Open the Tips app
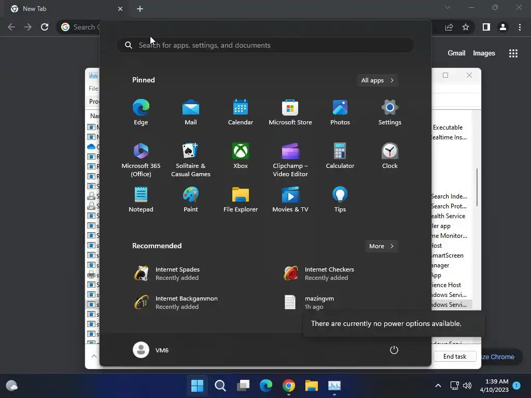Image resolution: width=531 pixels, height=398 pixels. click(x=340, y=200)
